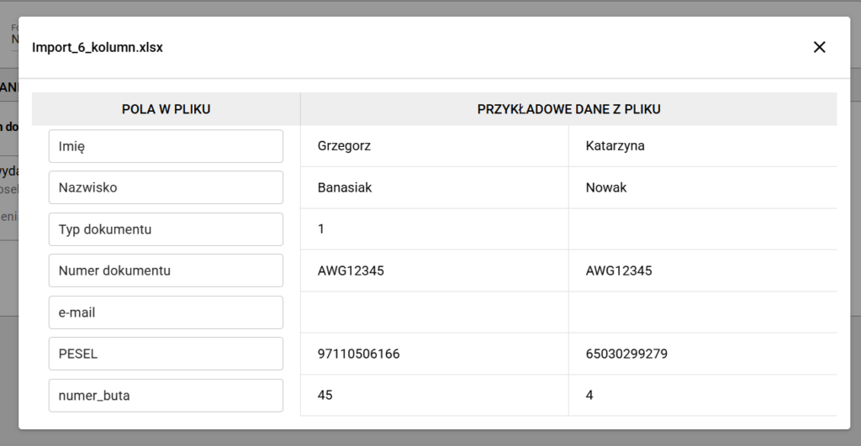Screen dimensions: 861x446
Task: Click the document type value 1
Action: tap(321, 228)
